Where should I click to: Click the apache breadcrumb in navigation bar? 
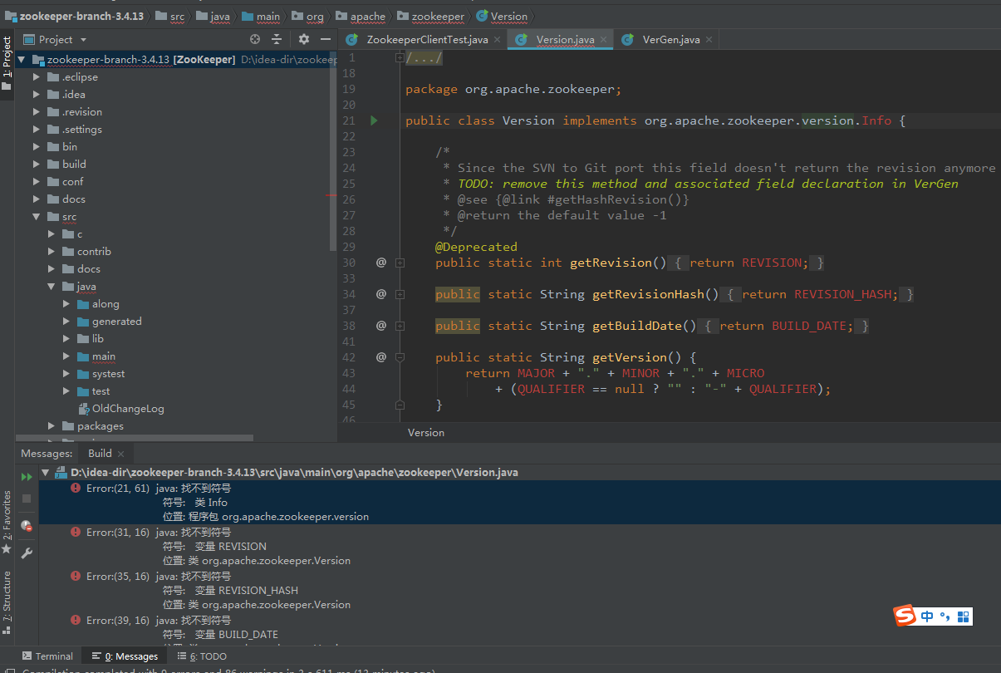point(360,16)
